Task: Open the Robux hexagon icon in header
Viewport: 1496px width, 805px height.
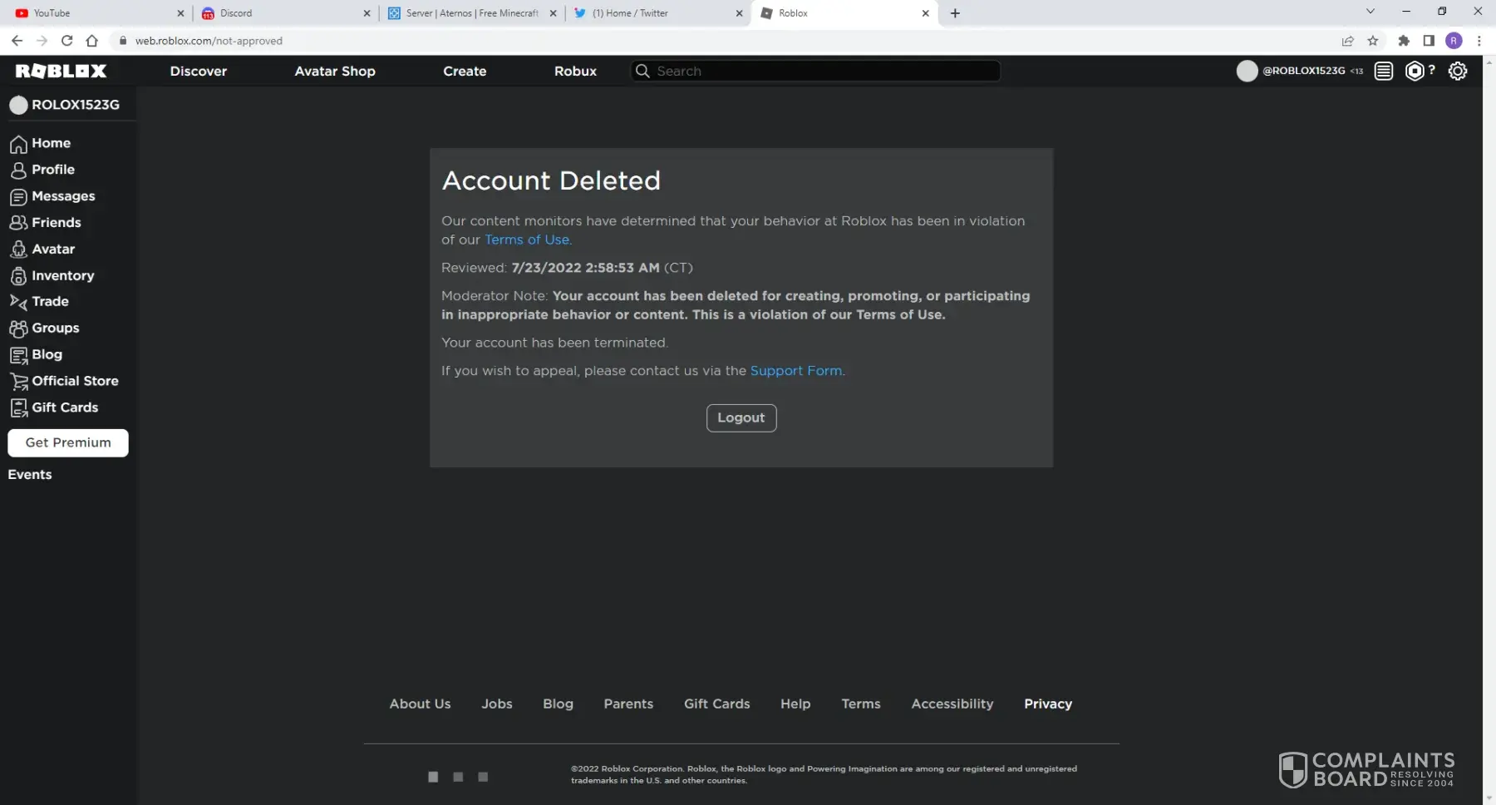Action: click(1414, 72)
